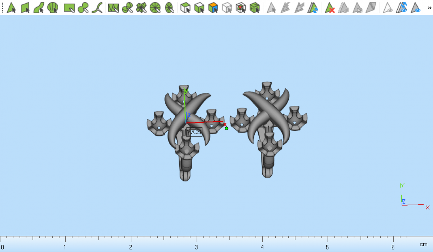
Task: Expand the toolbar overflow chevron
Action: (429, 8)
